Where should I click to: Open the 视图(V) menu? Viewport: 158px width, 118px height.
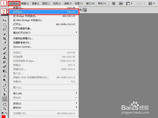pyautogui.click(x=79, y=3)
